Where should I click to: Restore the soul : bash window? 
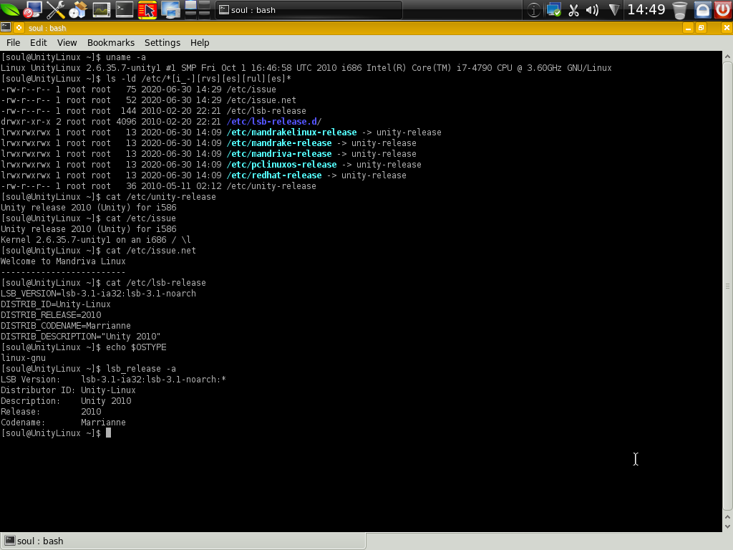pos(702,28)
